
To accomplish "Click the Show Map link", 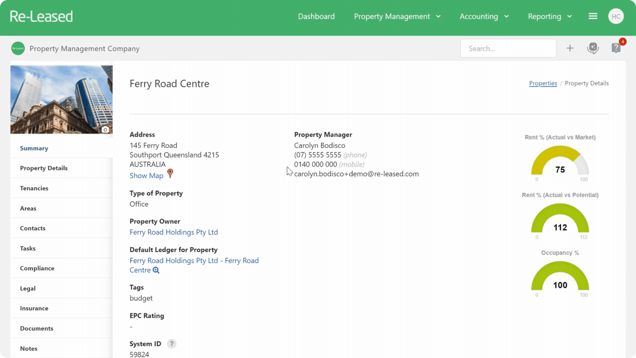I will point(146,176).
